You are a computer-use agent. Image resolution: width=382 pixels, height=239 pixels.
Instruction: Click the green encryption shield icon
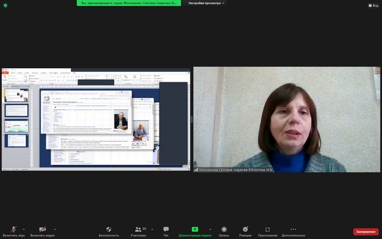click(5, 5)
